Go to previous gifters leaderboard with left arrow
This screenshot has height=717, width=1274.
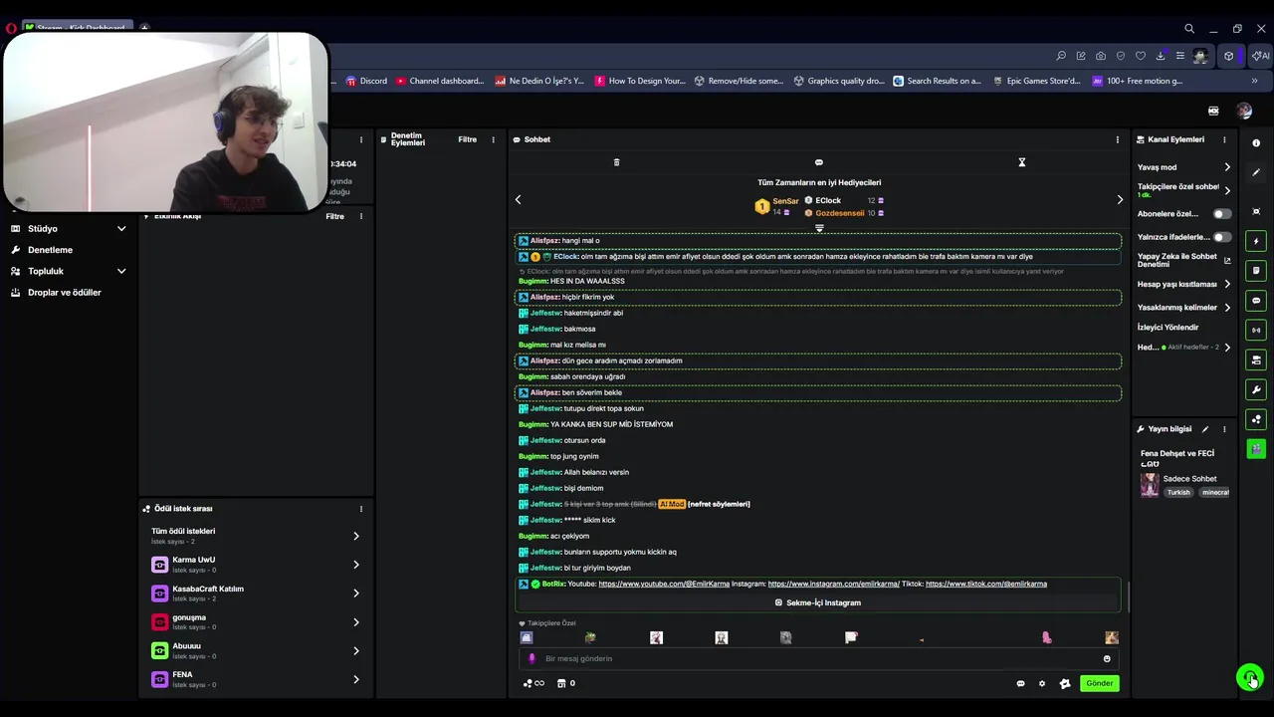pyautogui.click(x=518, y=200)
